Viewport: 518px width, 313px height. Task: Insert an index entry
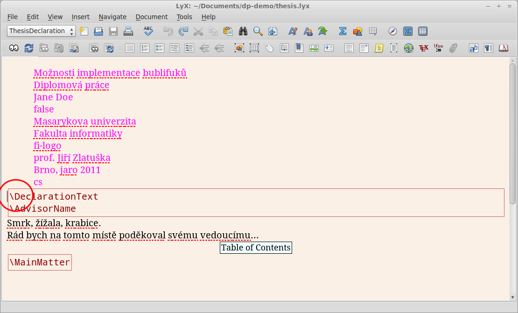pyautogui.click(x=314, y=48)
